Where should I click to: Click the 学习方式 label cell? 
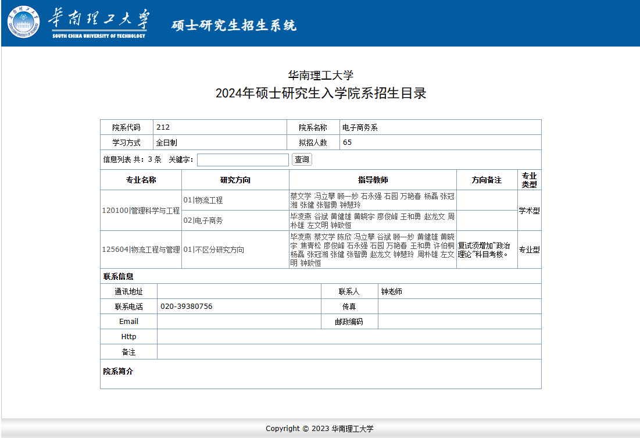(127, 143)
